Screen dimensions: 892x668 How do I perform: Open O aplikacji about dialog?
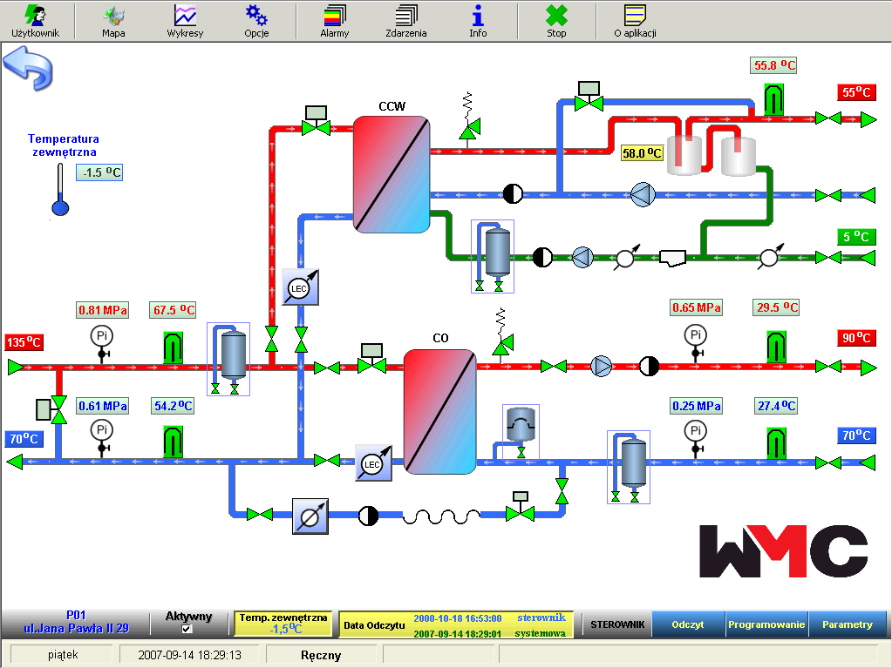pyautogui.click(x=635, y=21)
